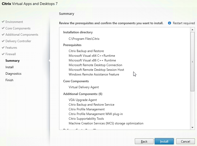Click Citrix Supportability Tools entry
Image resolution: width=197 pixels, height=146 pixels.
click(86, 119)
